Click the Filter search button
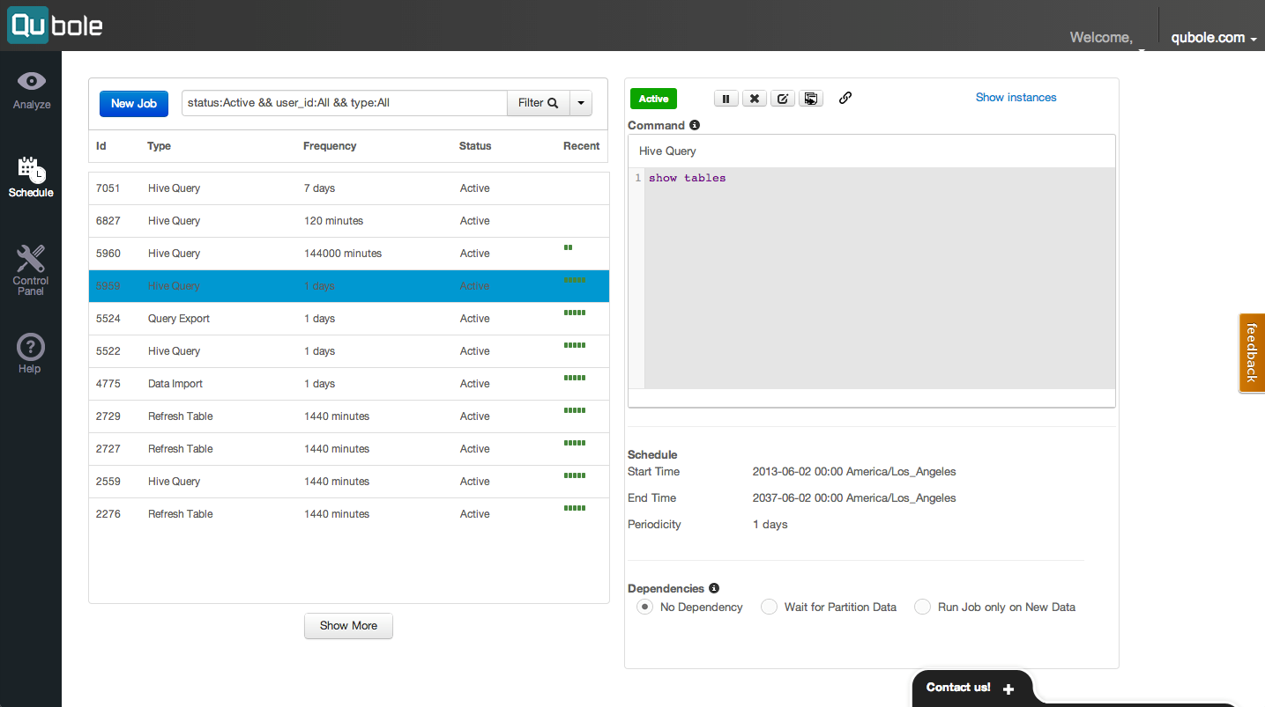The width and height of the screenshot is (1265, 707). click(x=538, y=103)
